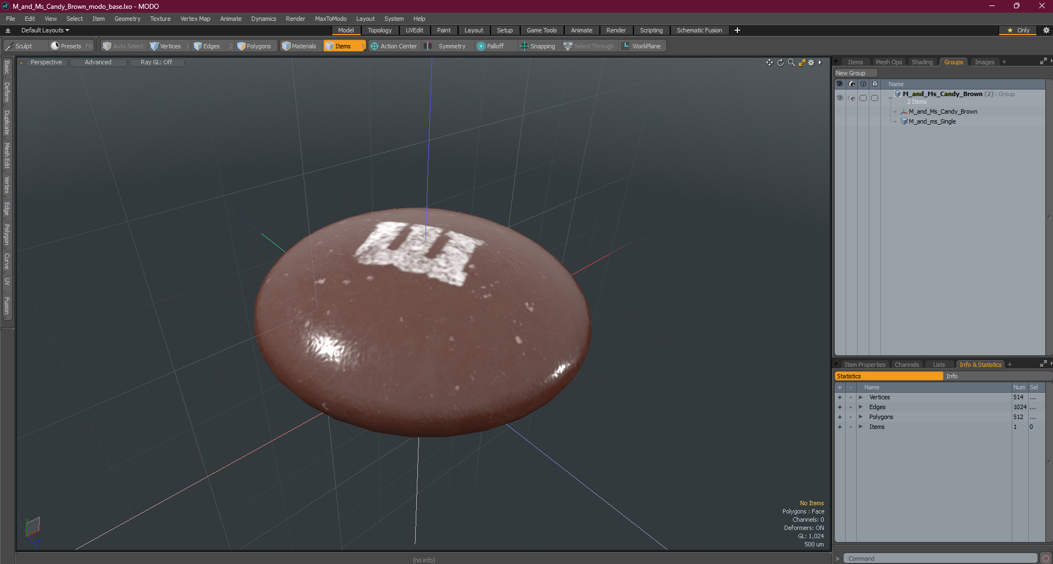
Task: Tick the group's first cube column checkbox
Action: pyautogui.click(x=863, y=98)
